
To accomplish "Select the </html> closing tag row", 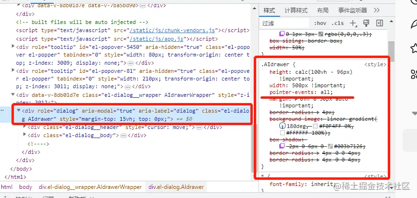I will (x=15, y=177).
